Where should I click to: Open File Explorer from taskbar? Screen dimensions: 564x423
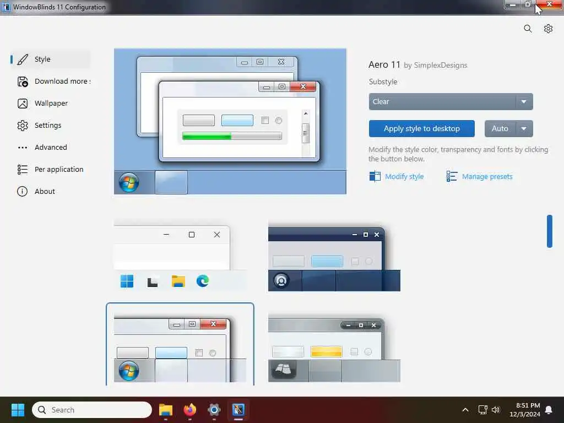click(166, 410)
